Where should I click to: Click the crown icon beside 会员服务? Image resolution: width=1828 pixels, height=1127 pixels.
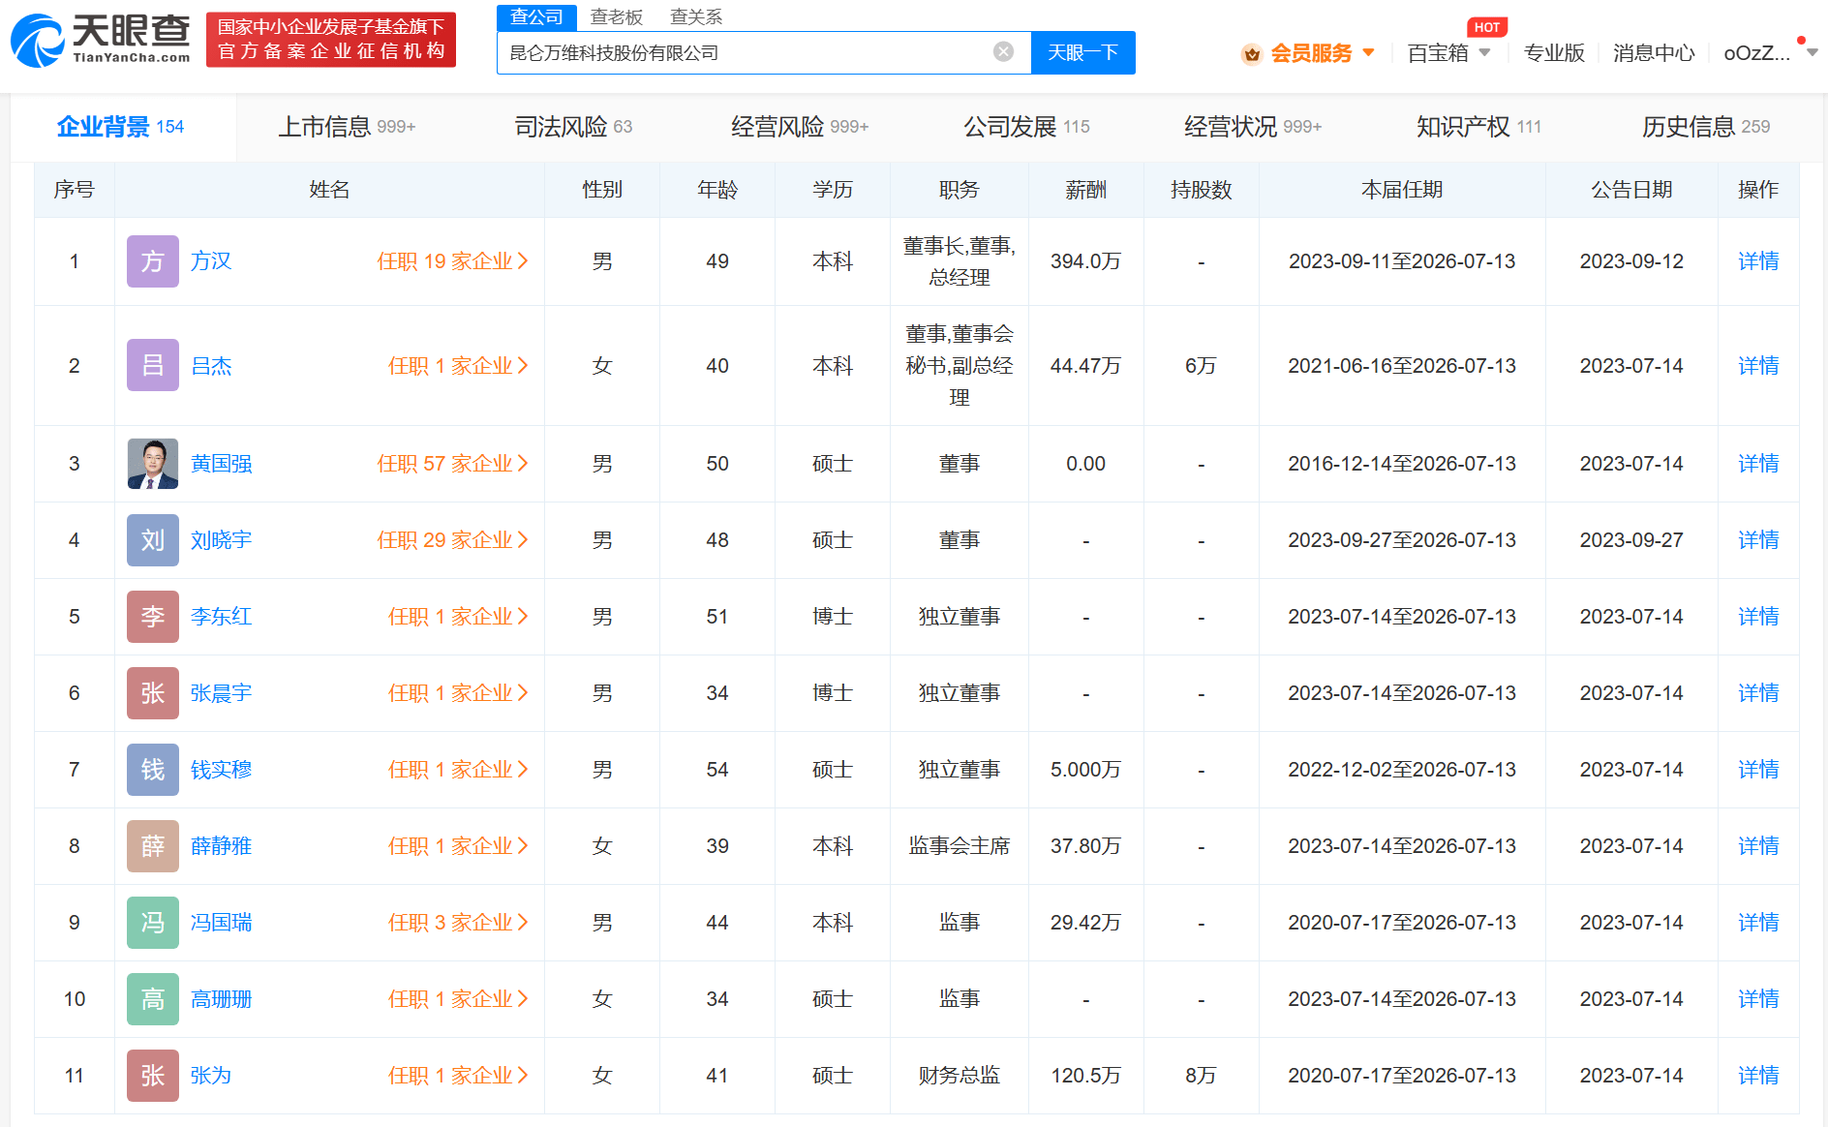click(x=1251, y=54)
